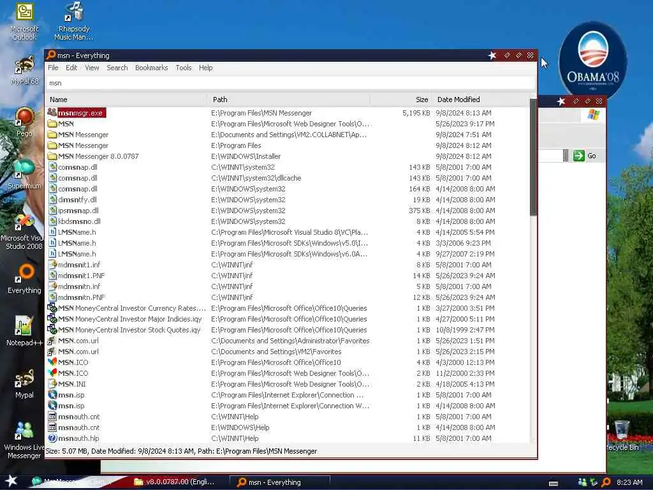The height and width of the screenshot is (490, 653).
Task: Select MSN.com.url in Administrator Favorites
Action: 288,341
